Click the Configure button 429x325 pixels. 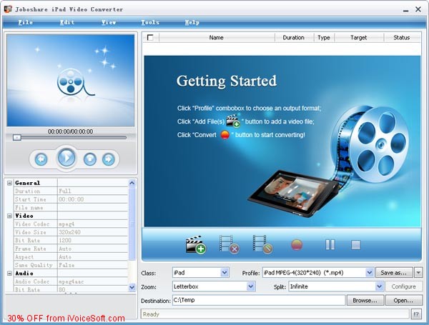tap(403, 286)
